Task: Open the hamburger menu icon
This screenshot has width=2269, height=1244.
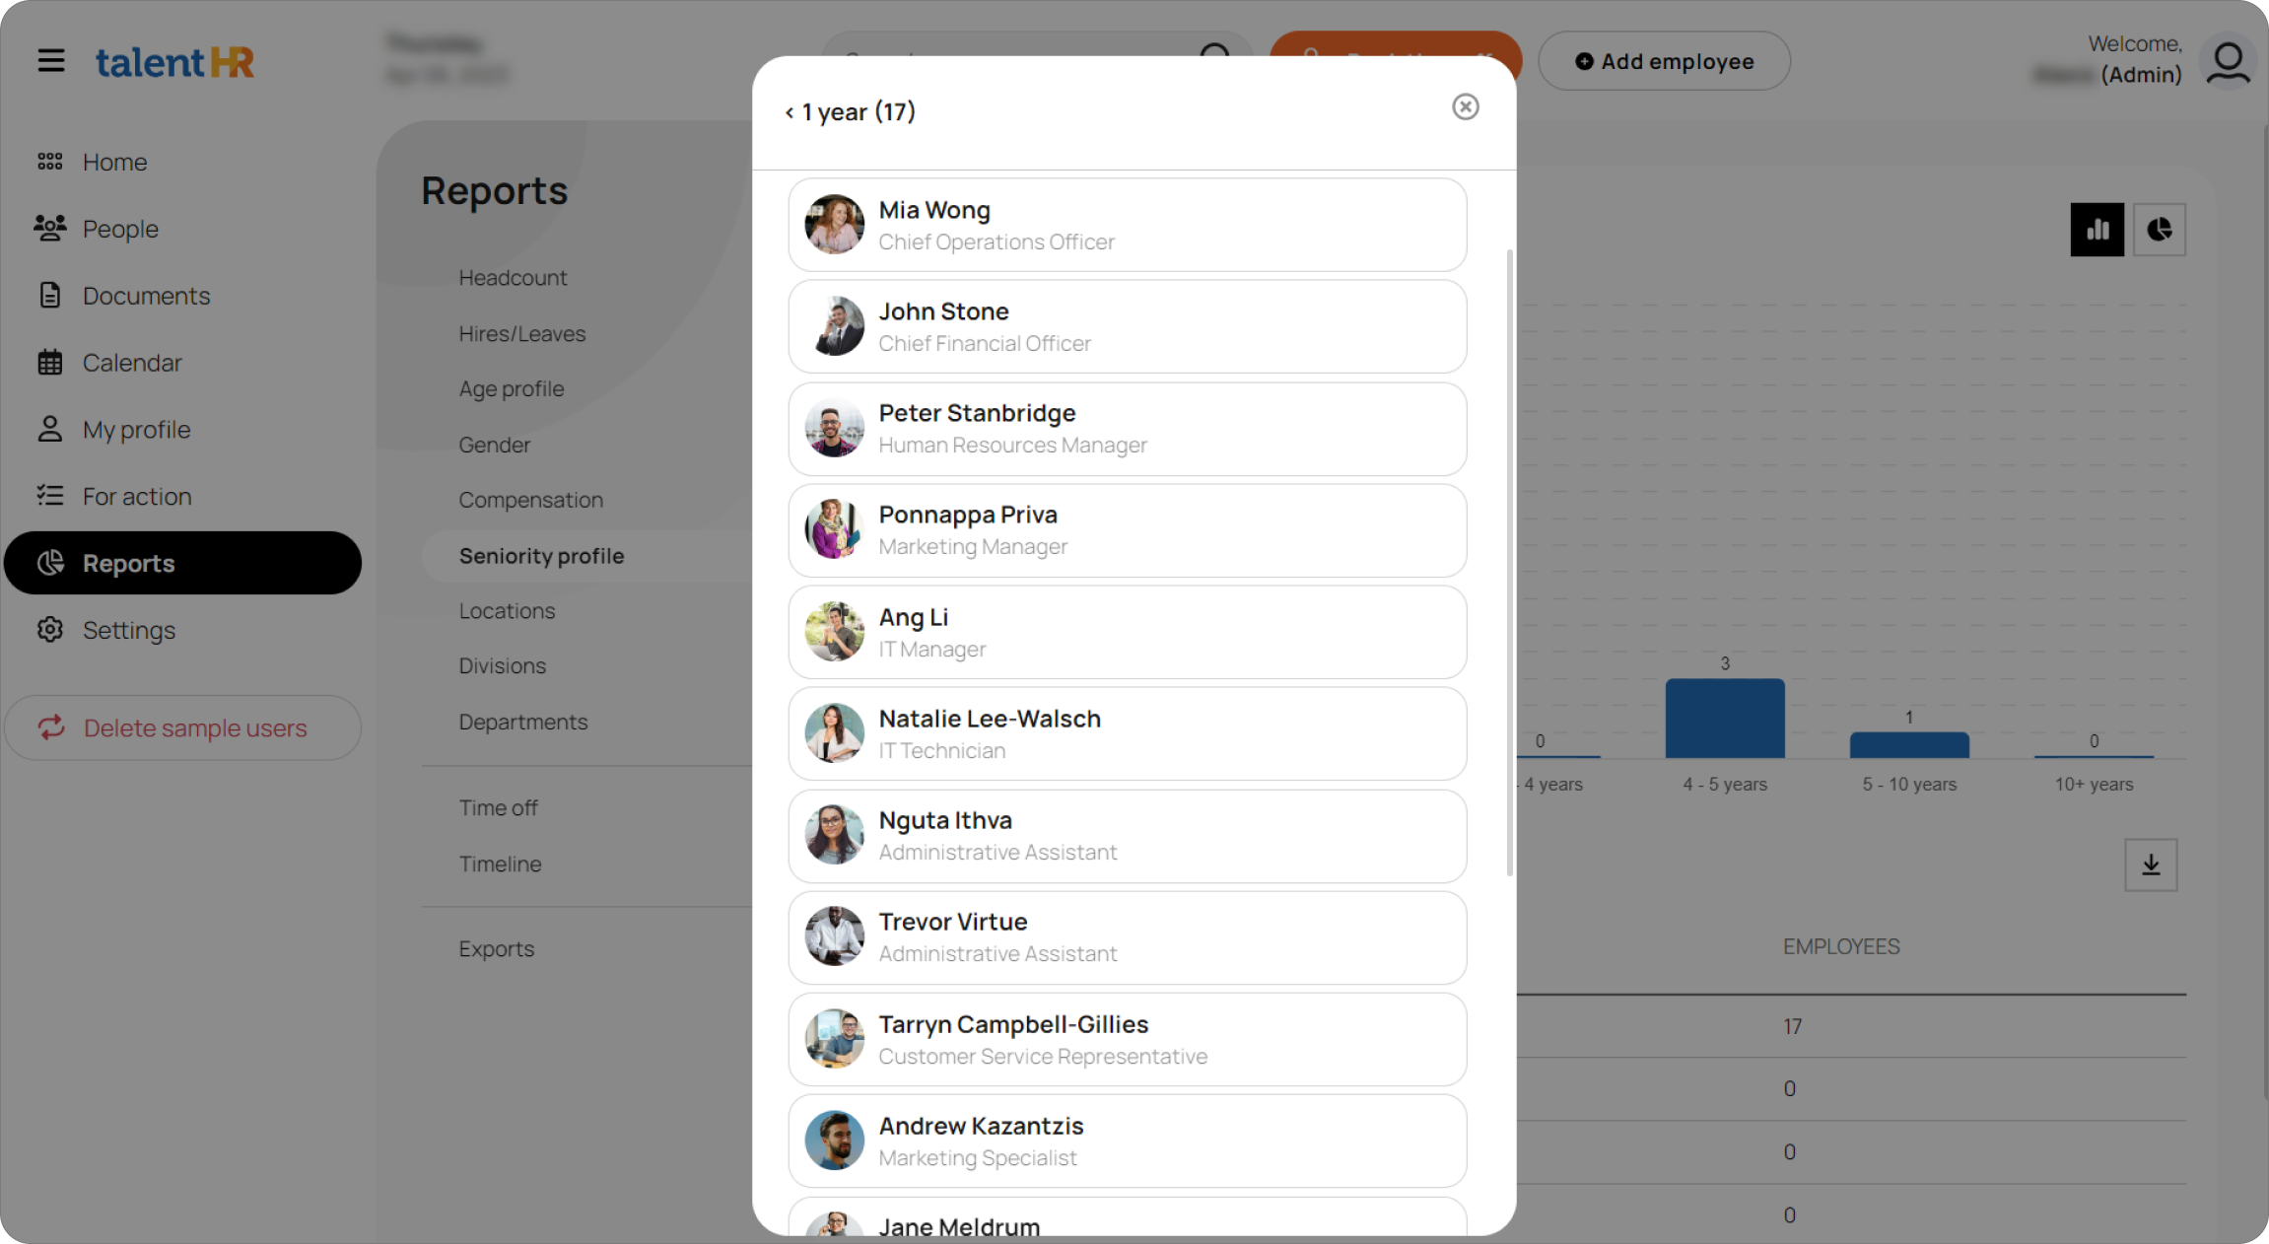Action: coord(51,61)
